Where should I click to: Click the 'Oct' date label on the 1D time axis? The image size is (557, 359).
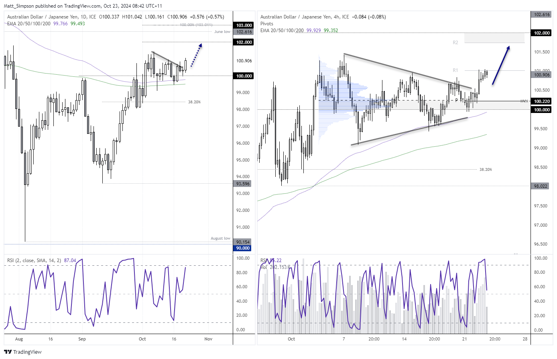142,339
